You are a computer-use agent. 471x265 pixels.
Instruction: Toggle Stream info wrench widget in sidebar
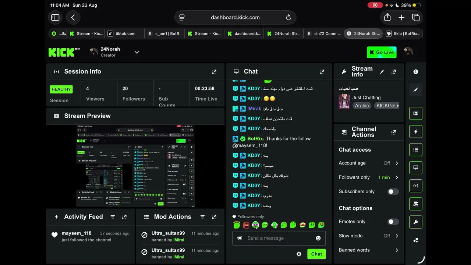416,222
